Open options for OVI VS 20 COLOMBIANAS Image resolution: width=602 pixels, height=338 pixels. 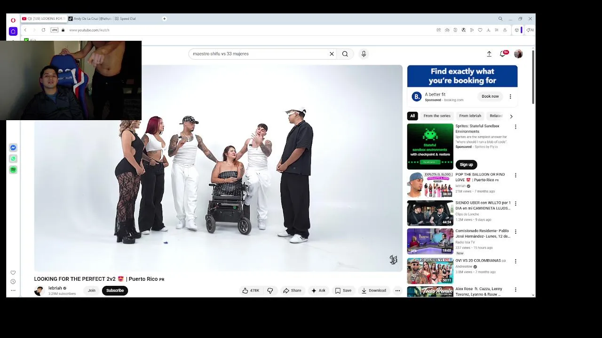pos(515,261)
